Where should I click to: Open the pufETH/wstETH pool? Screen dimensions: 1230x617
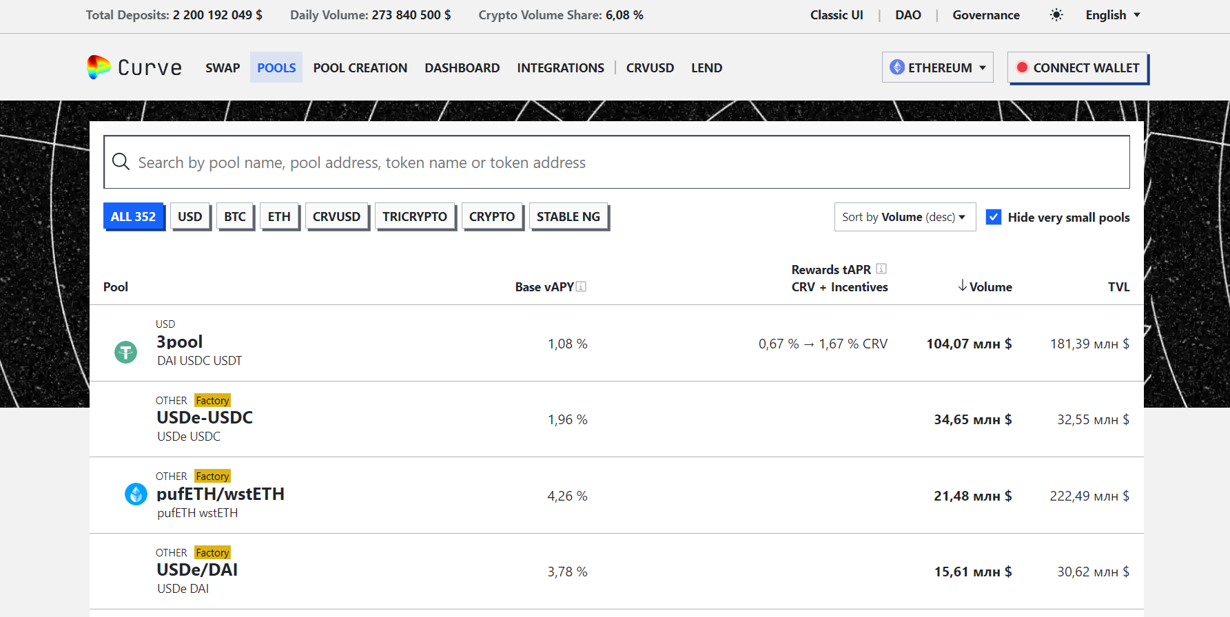tap(221, 494)
